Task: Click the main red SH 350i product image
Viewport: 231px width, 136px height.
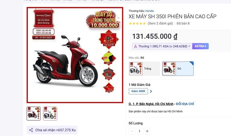Action: pyautogui.click(x=75, y=55)
